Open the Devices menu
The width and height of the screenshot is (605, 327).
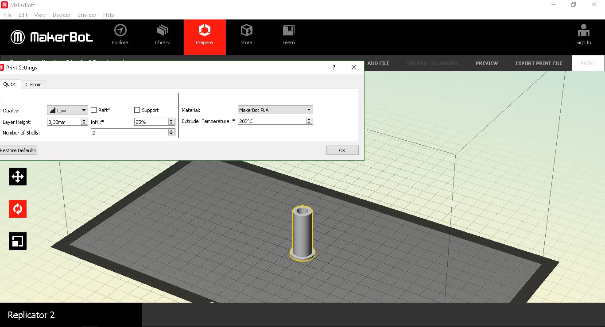tap(62, 15)
